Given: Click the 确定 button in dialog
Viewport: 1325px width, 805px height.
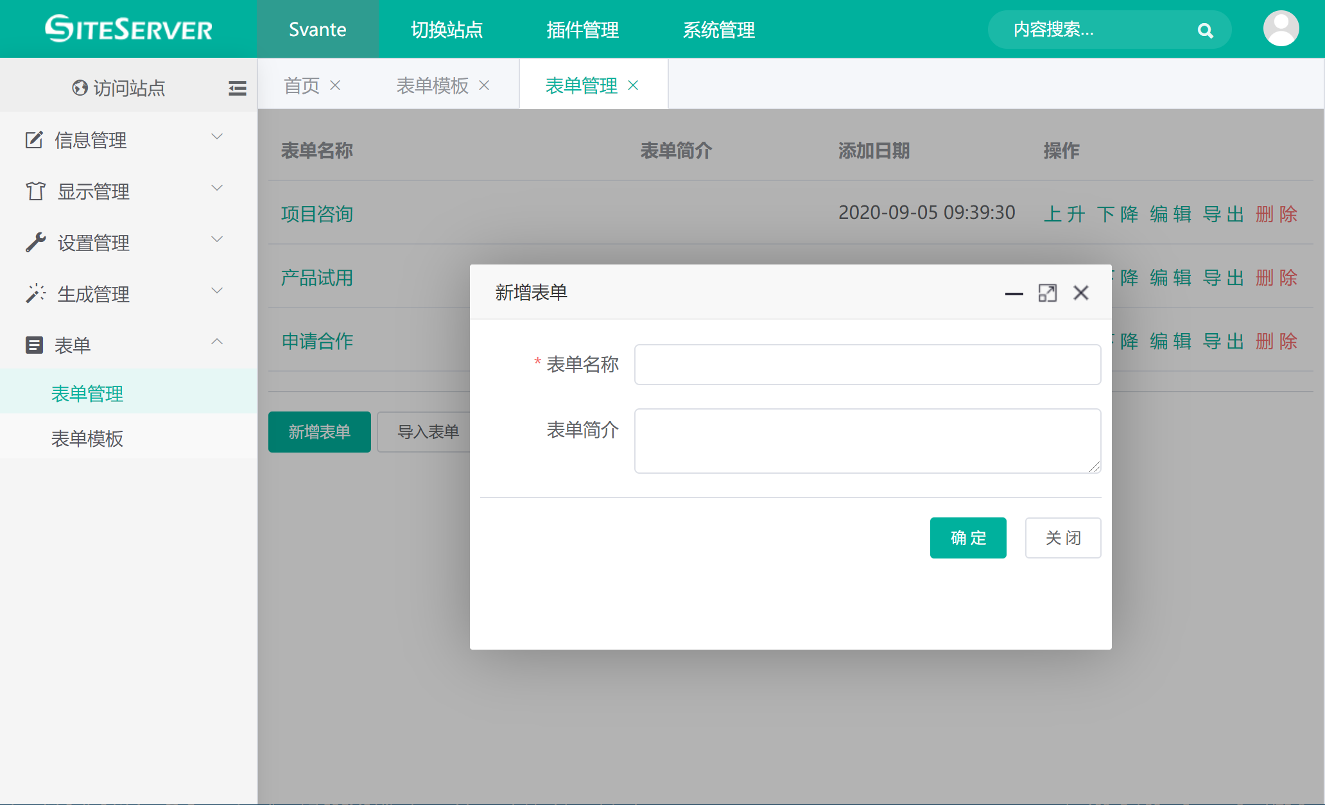Looking at the screenshot, I should pos(967,538).
